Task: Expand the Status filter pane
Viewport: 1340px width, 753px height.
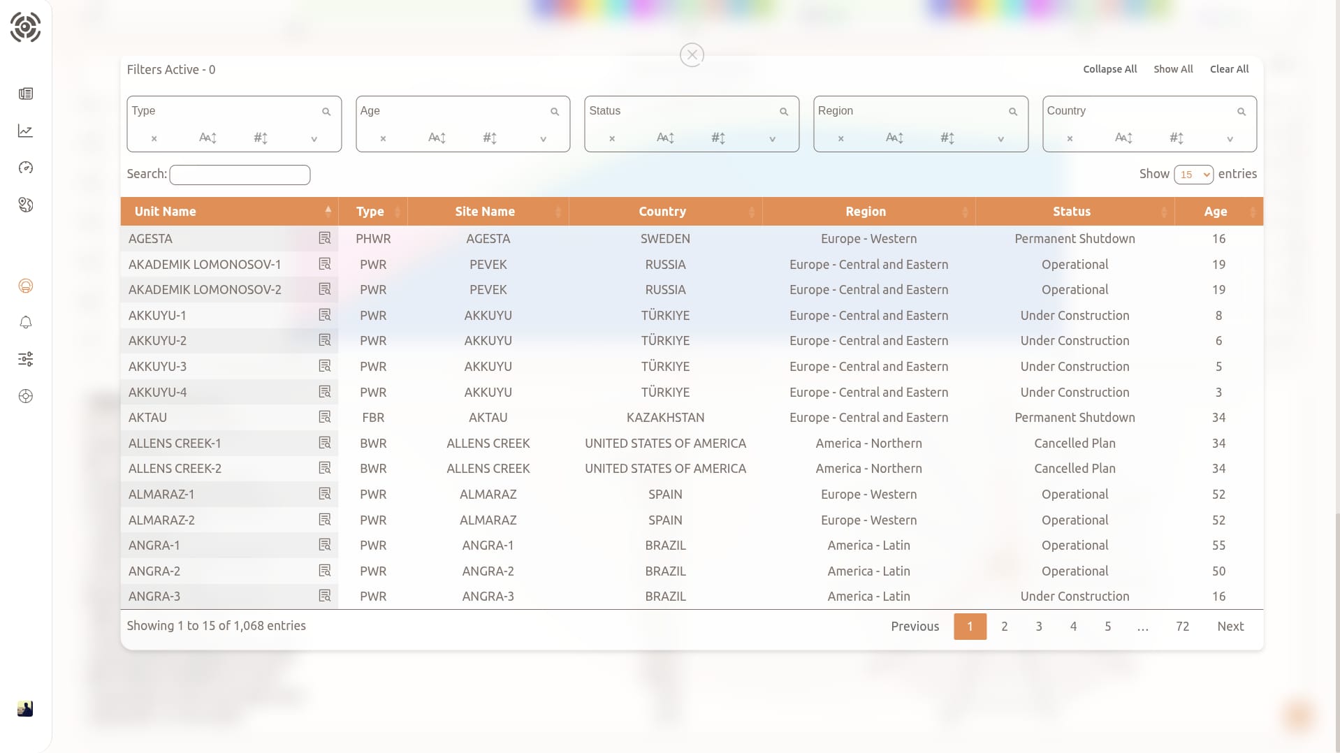Action: tap(772, 139)
